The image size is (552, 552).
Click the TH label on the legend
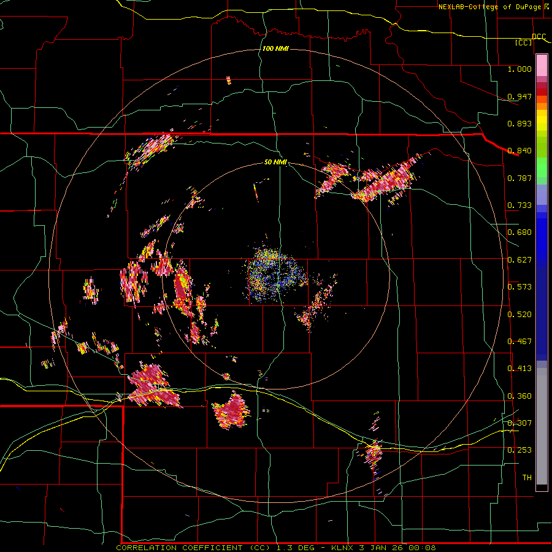527,478
